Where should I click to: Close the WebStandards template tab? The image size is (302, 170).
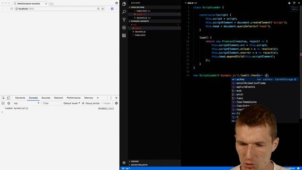[x=46, y=4]
